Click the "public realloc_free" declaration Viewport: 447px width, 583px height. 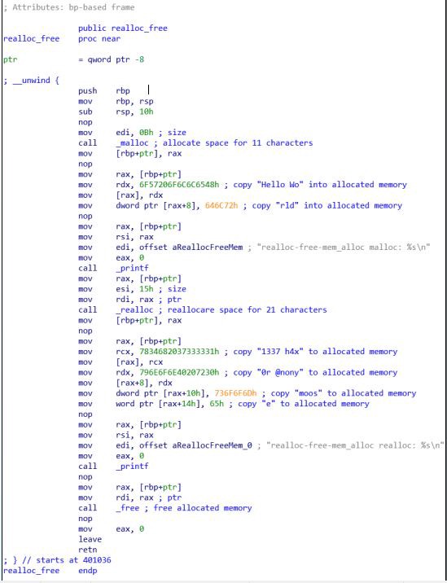pyautogui.click(x=123, y=28)
